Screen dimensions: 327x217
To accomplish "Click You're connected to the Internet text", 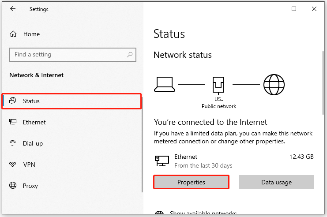I will click(210, 122).
